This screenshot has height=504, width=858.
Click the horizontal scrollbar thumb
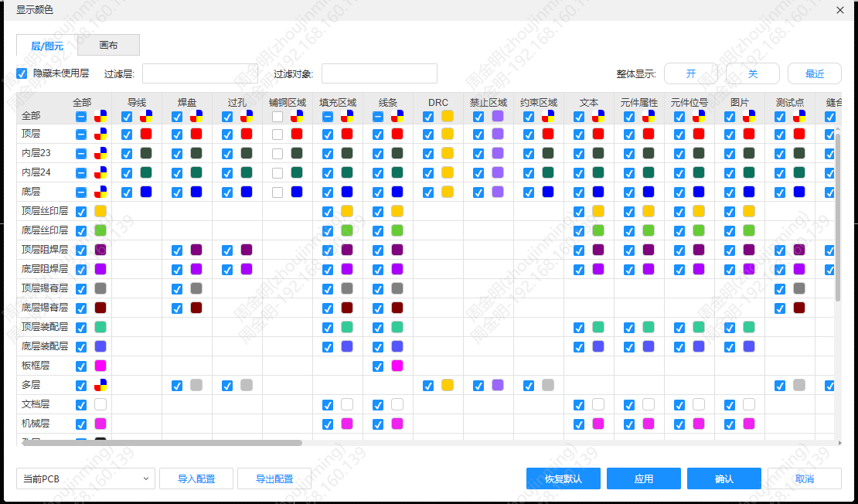[162, 443]
